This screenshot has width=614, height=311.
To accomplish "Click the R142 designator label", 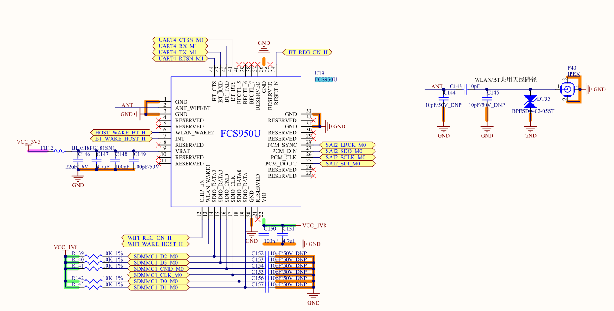I will [78, 278].
